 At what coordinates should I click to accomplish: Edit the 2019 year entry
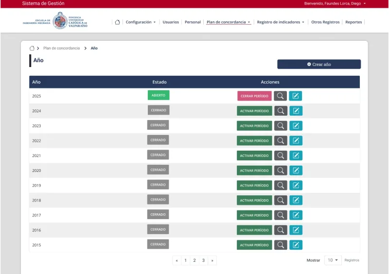tap(296, 185)
